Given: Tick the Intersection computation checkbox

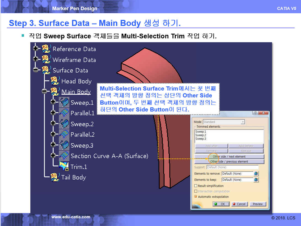Looking at the screenshot, I should point(196,191).
